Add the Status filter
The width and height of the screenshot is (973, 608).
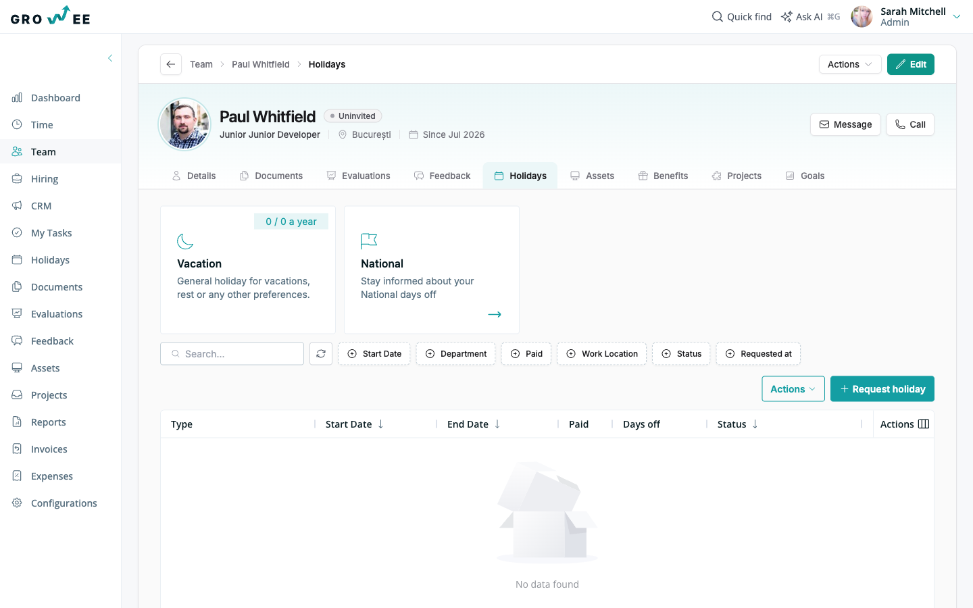click(681, 354)
